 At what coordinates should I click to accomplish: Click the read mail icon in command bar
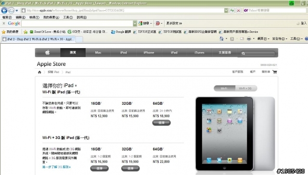pos(242,39)
